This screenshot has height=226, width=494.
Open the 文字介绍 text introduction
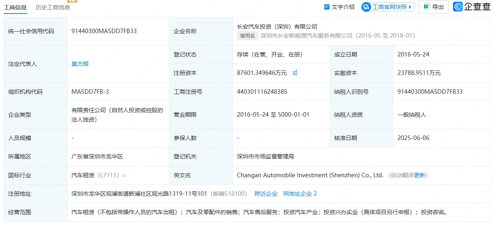(x=339, y=7)
